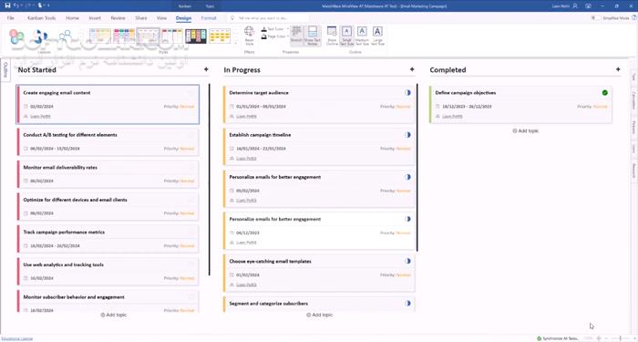Open the File menu

tap(11, 18)
